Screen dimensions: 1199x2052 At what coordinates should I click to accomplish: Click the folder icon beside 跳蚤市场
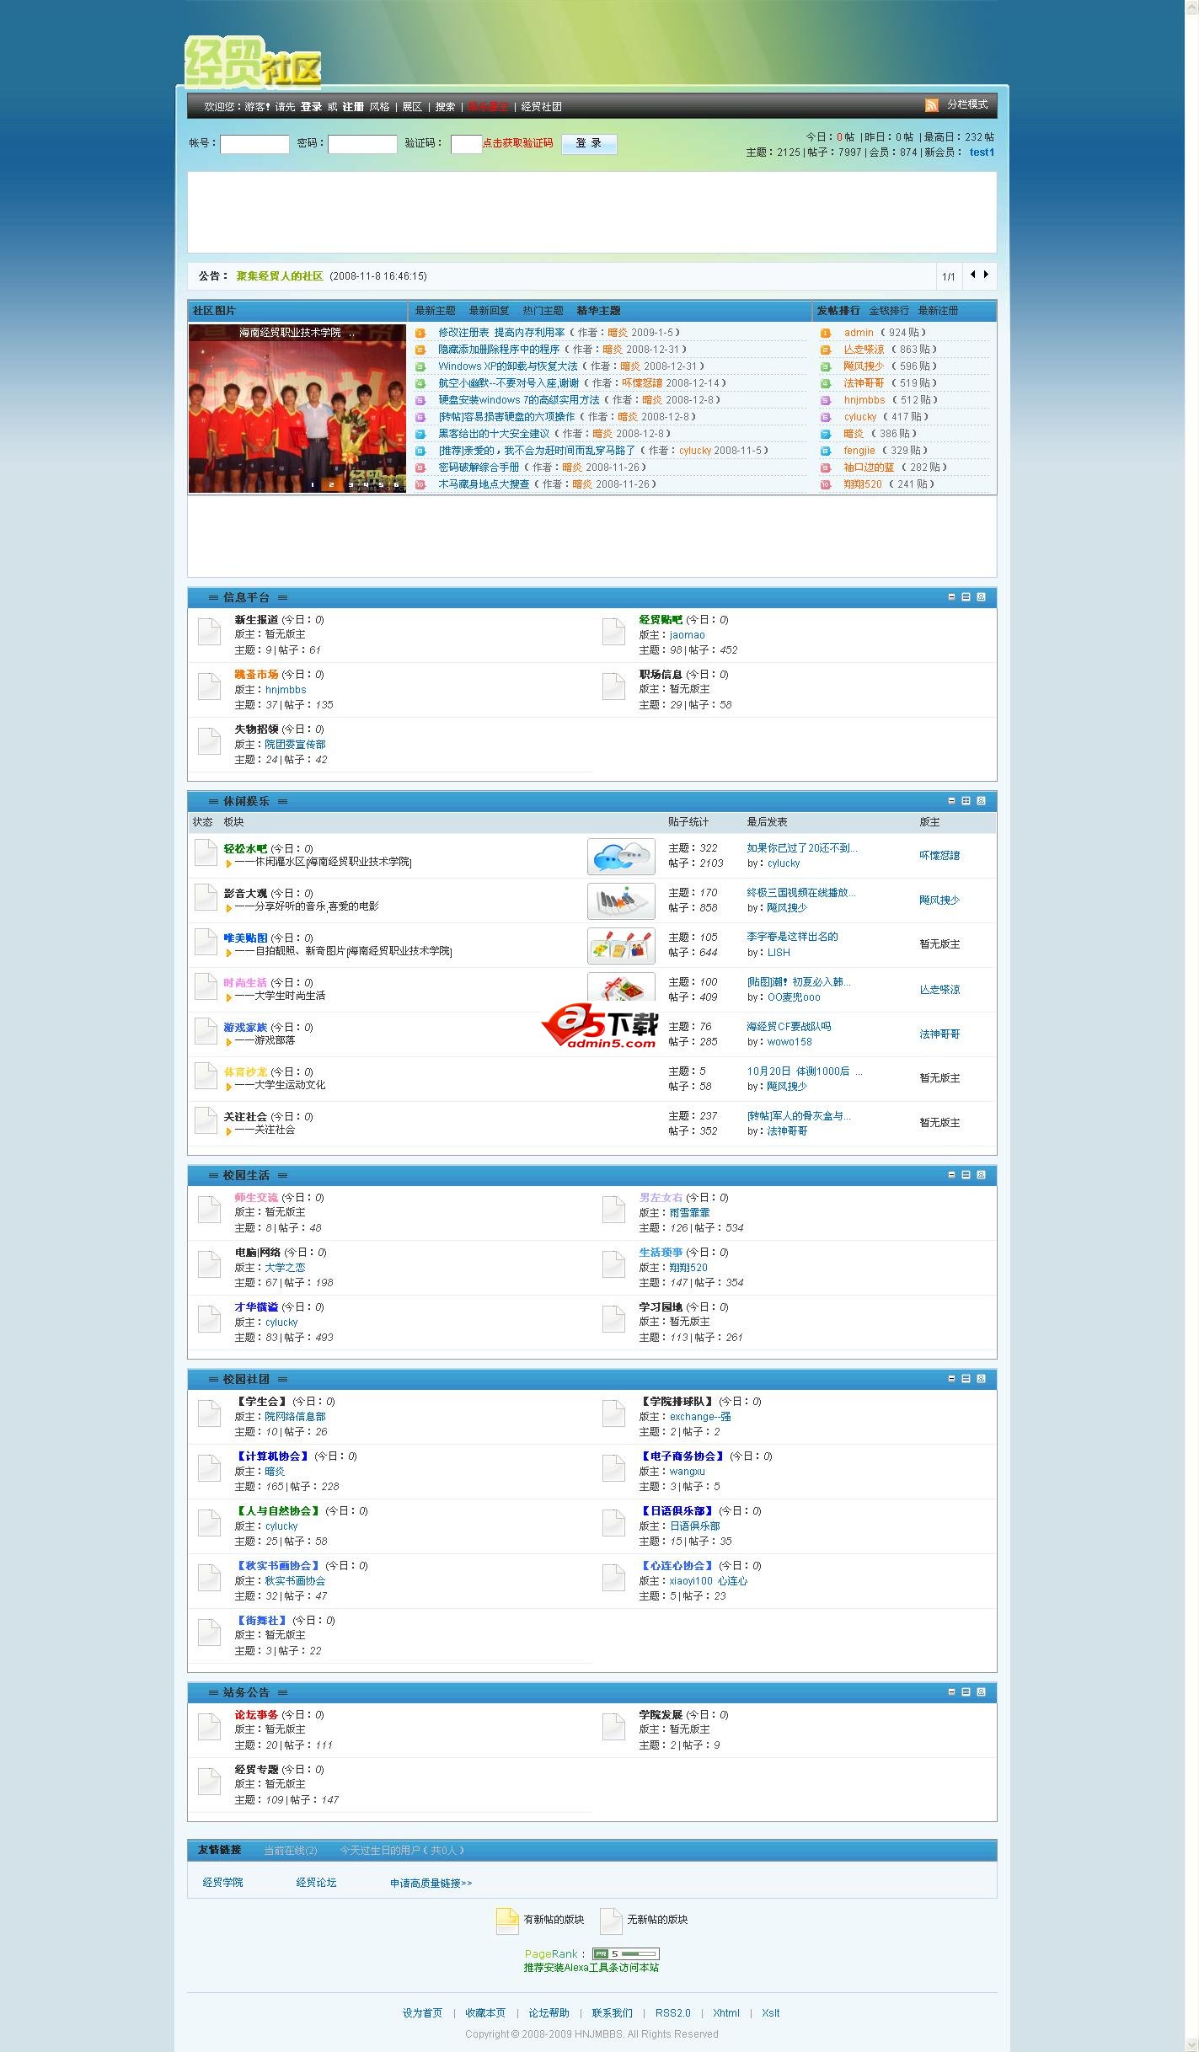coord(209,687)
